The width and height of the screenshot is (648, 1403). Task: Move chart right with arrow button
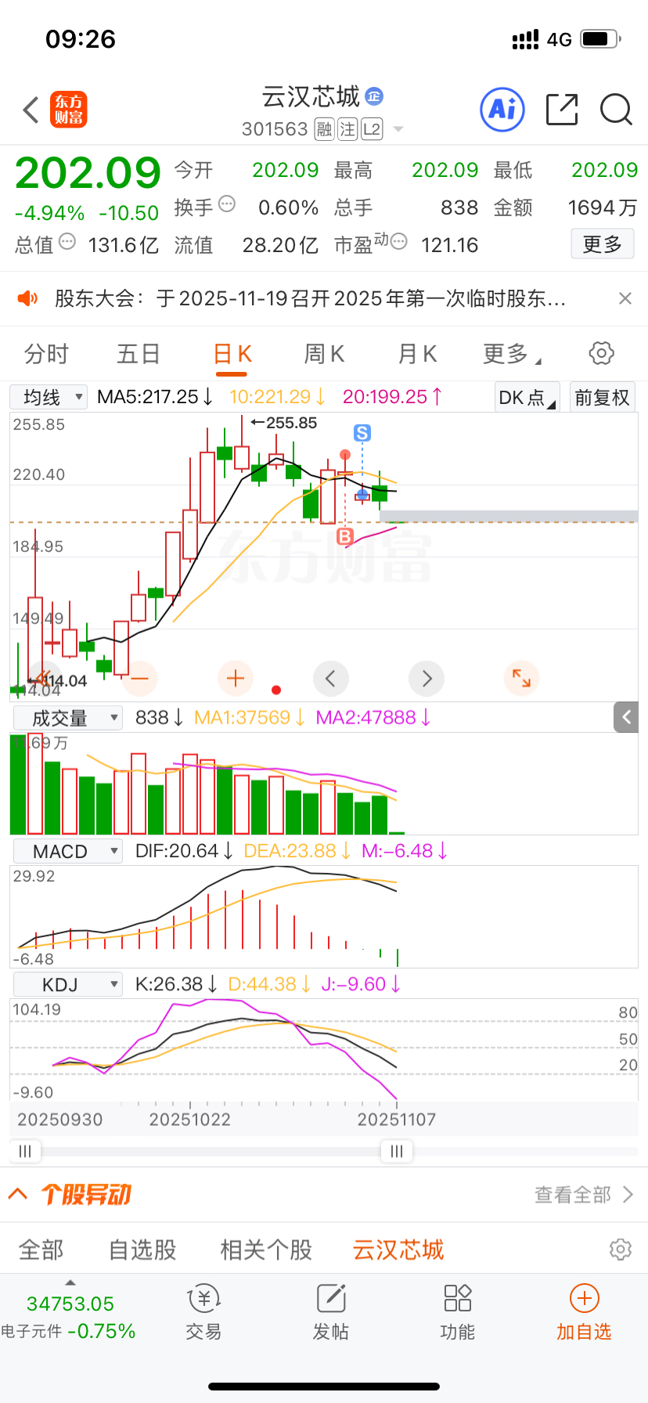(x=427, y=678)
